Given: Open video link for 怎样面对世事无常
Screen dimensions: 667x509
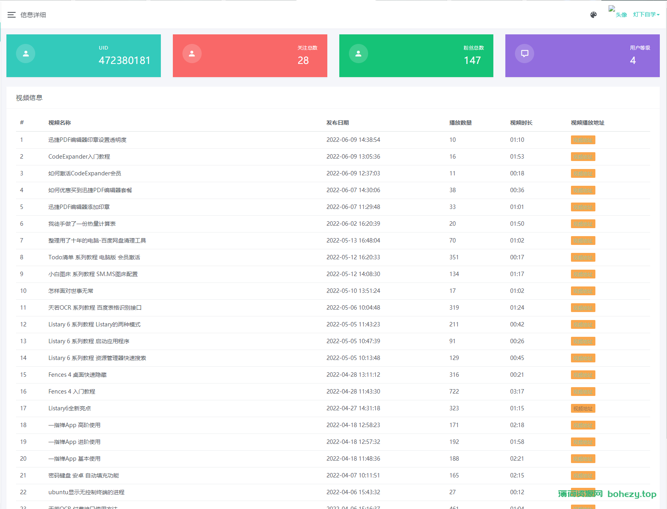Looking at the screenshot, I should point(583,291).
